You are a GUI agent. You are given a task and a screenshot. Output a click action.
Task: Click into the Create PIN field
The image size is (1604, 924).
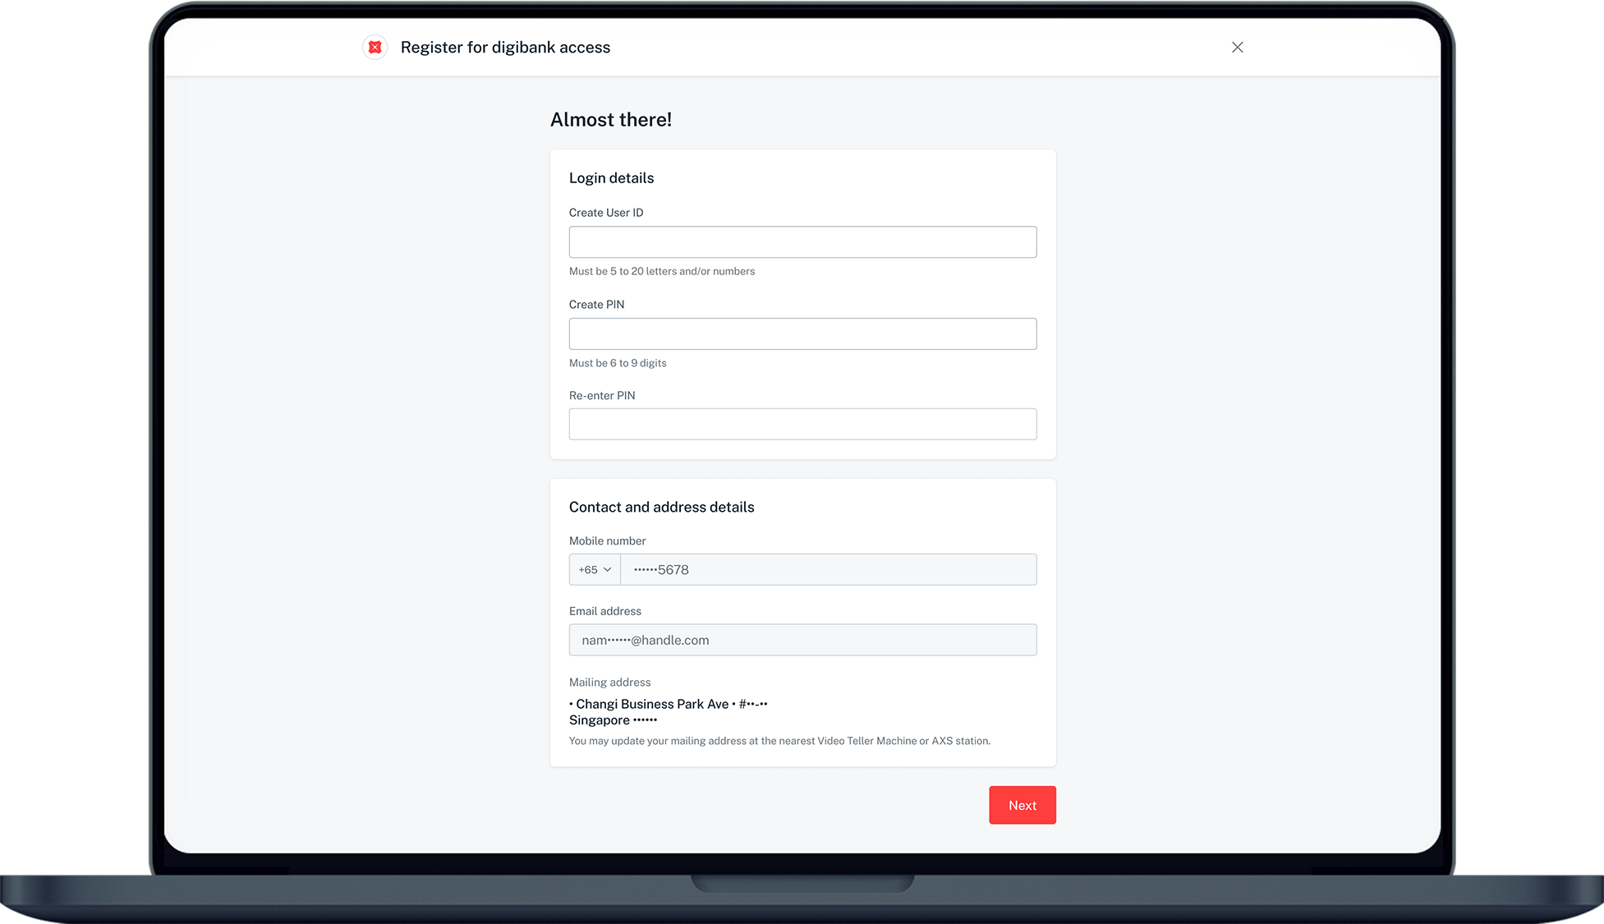tap(802, 334)
